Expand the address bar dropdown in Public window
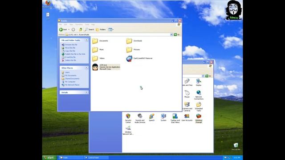 (171, 35)
